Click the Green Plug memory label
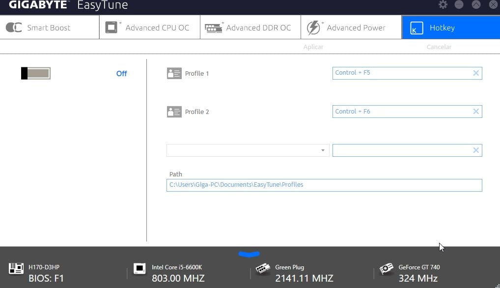Image resolution: width=500 pixels, height=288 pixels. [290, 267]
